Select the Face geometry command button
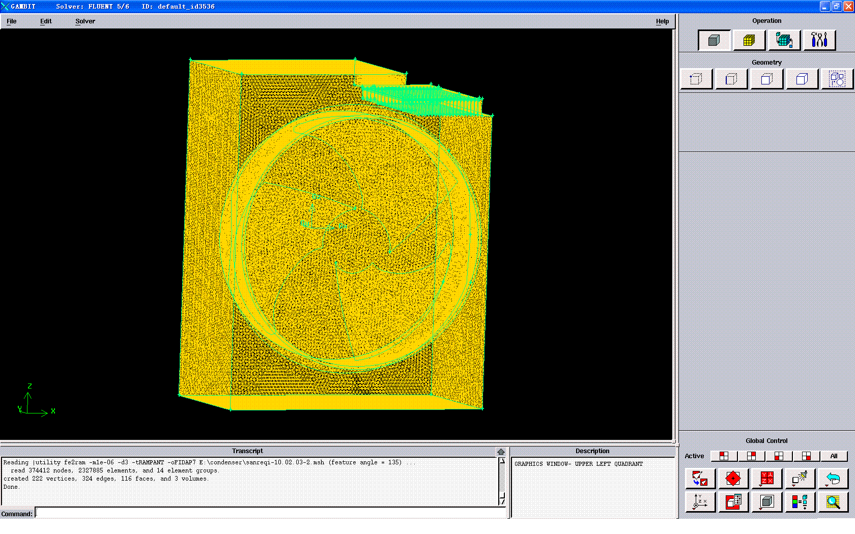The width and height of the screenshot is (855, 534). pyautogui.click(x=766, y=79)
